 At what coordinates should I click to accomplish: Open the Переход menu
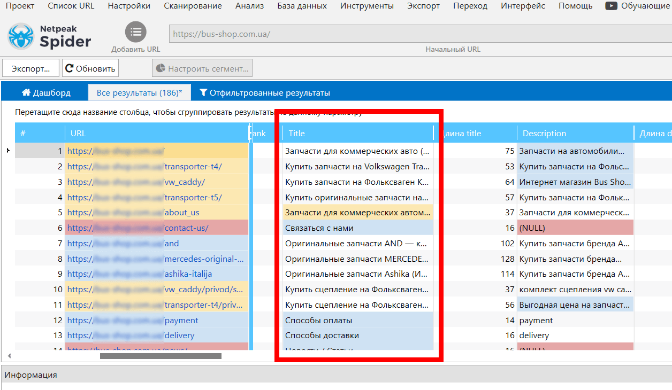(x=470, y=6)
